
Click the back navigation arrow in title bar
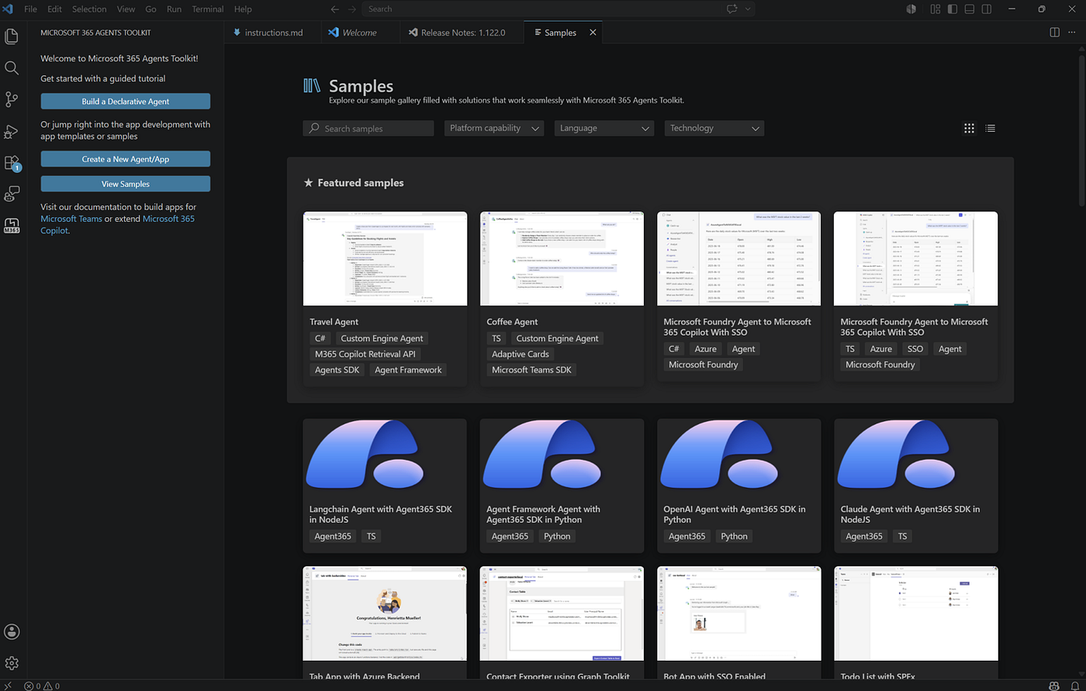(x=334, y=9)
